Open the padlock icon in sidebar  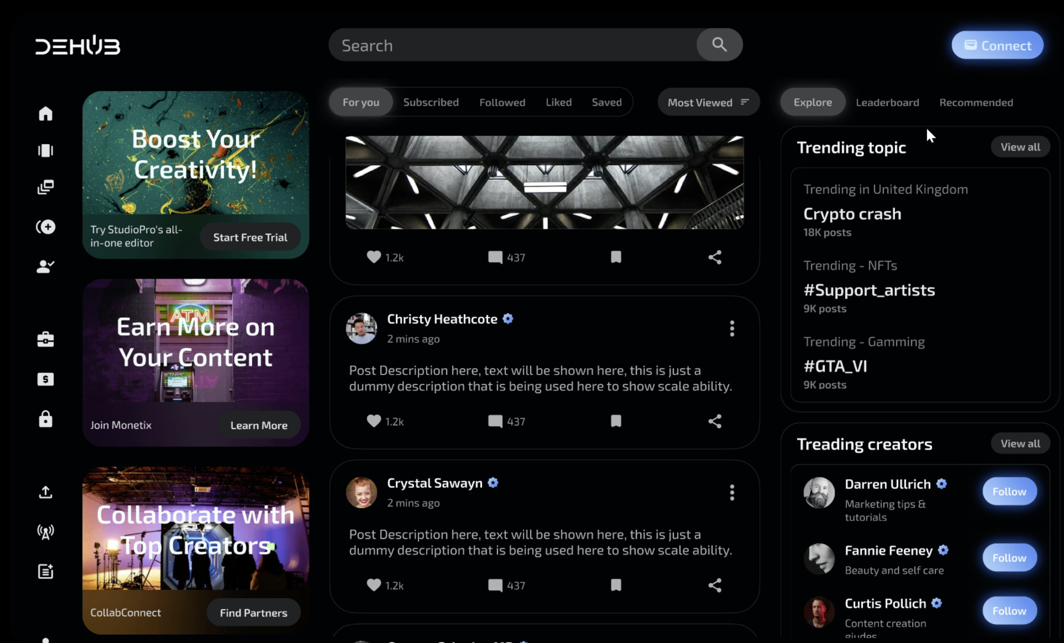(45, 419)
